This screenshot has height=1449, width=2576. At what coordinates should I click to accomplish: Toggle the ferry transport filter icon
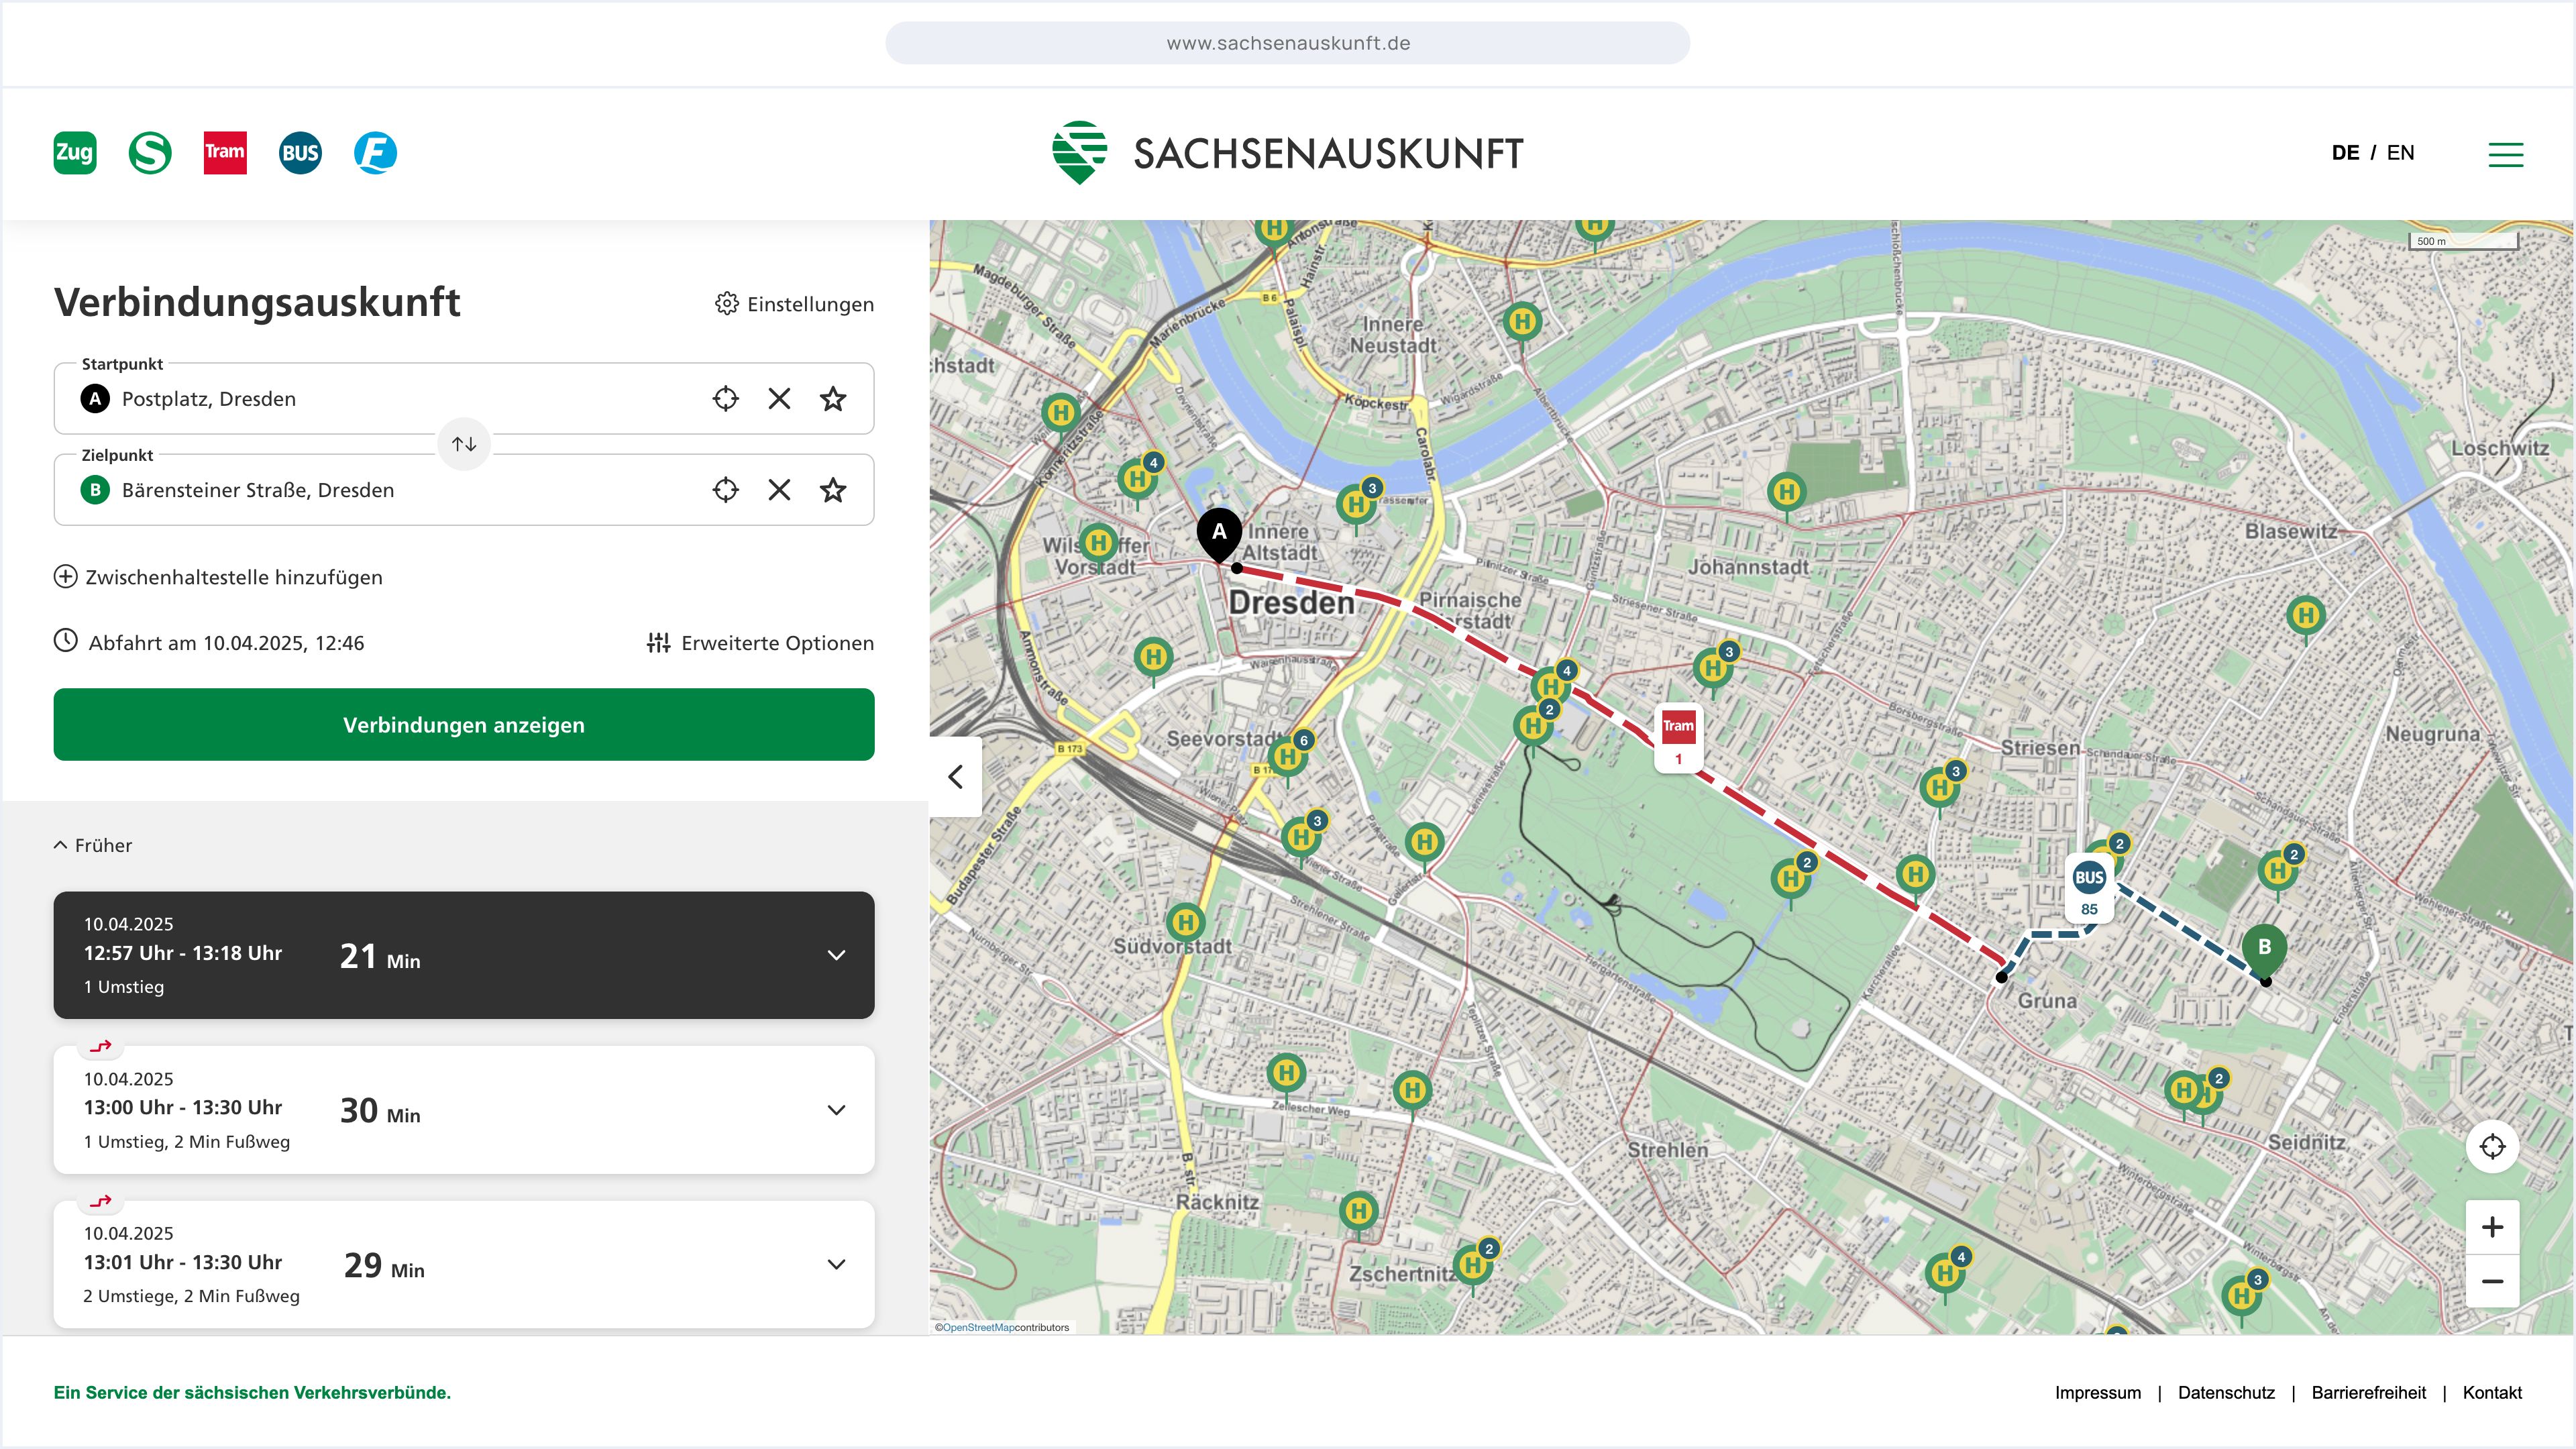[x=375, y=153]
